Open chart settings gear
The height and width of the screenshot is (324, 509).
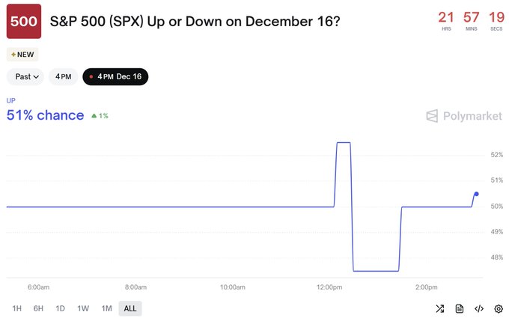click(x=499, y=308)
